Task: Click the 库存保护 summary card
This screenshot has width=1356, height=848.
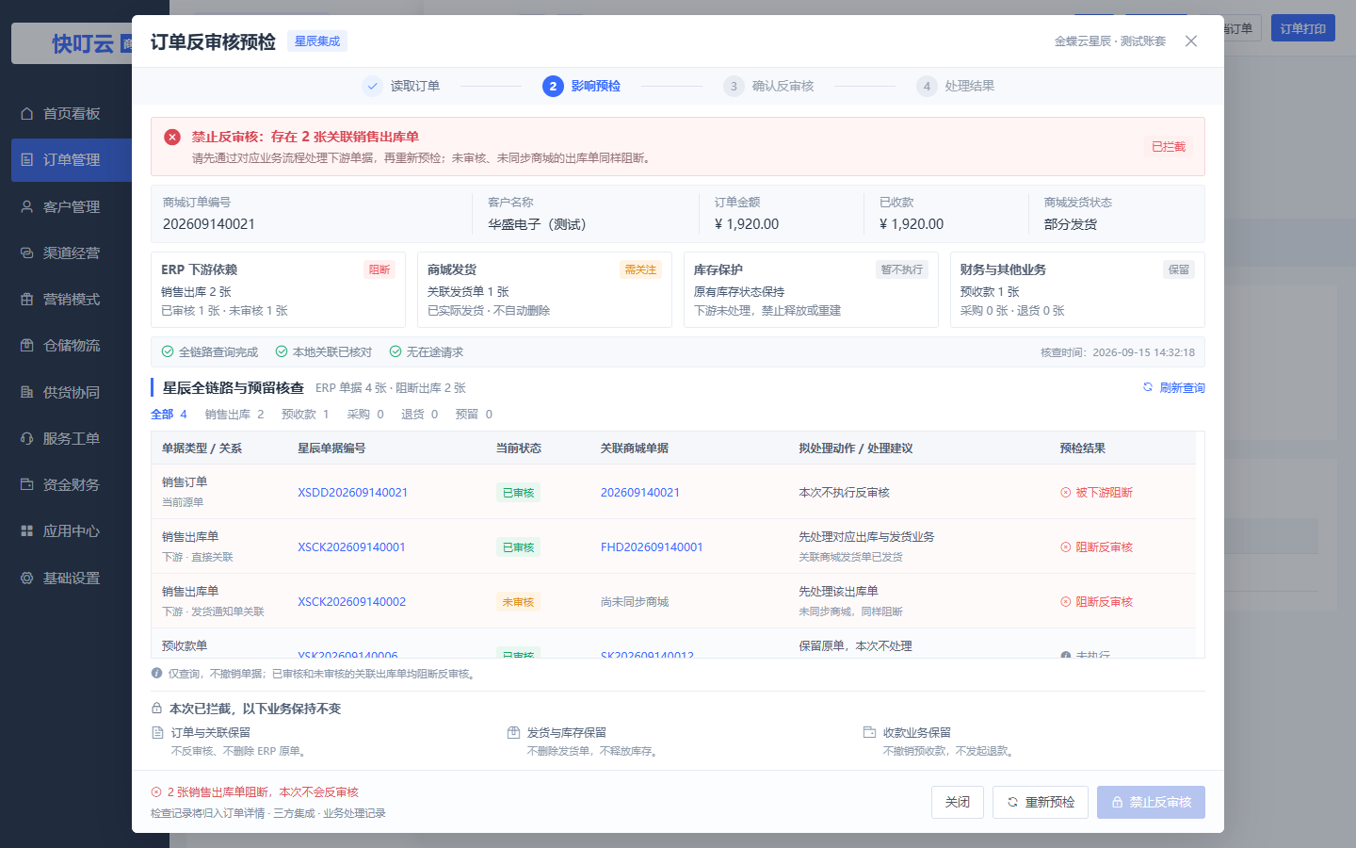Action: click(811, 289)
